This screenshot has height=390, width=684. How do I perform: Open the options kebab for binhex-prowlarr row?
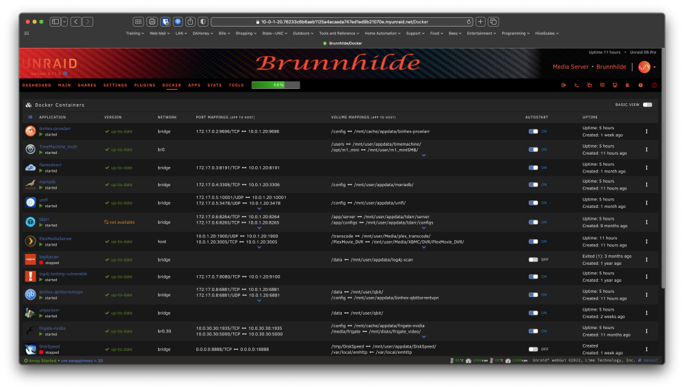[x=646, y=131]
